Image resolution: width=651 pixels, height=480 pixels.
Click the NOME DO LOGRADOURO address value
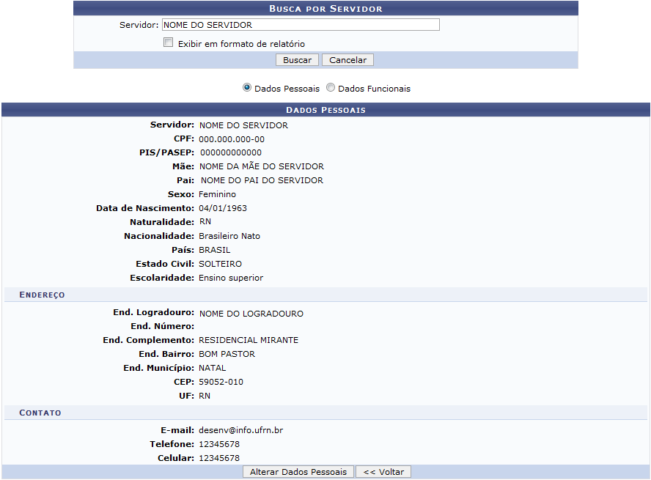251,314
